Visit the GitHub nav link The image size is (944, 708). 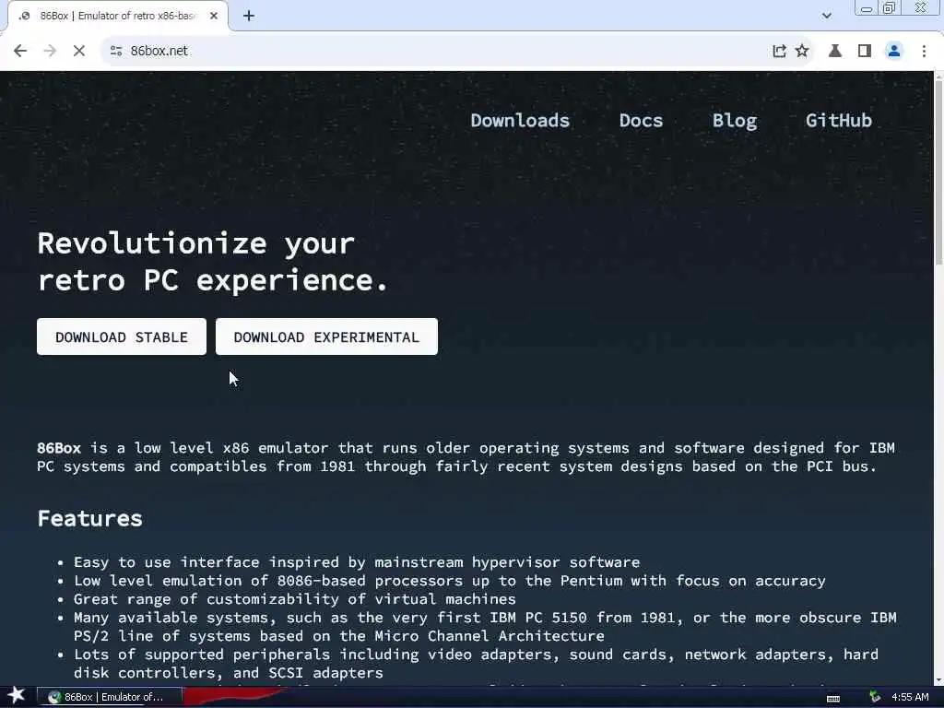click(839, 121)
